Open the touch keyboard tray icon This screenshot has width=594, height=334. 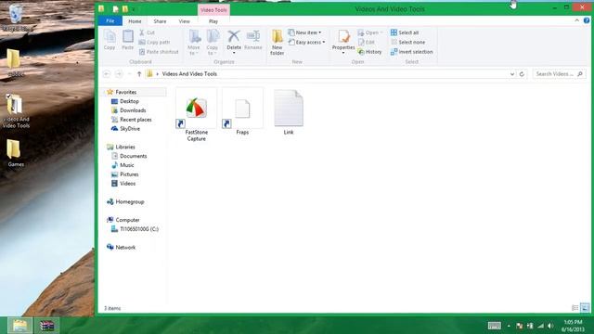tap(495, 326)
